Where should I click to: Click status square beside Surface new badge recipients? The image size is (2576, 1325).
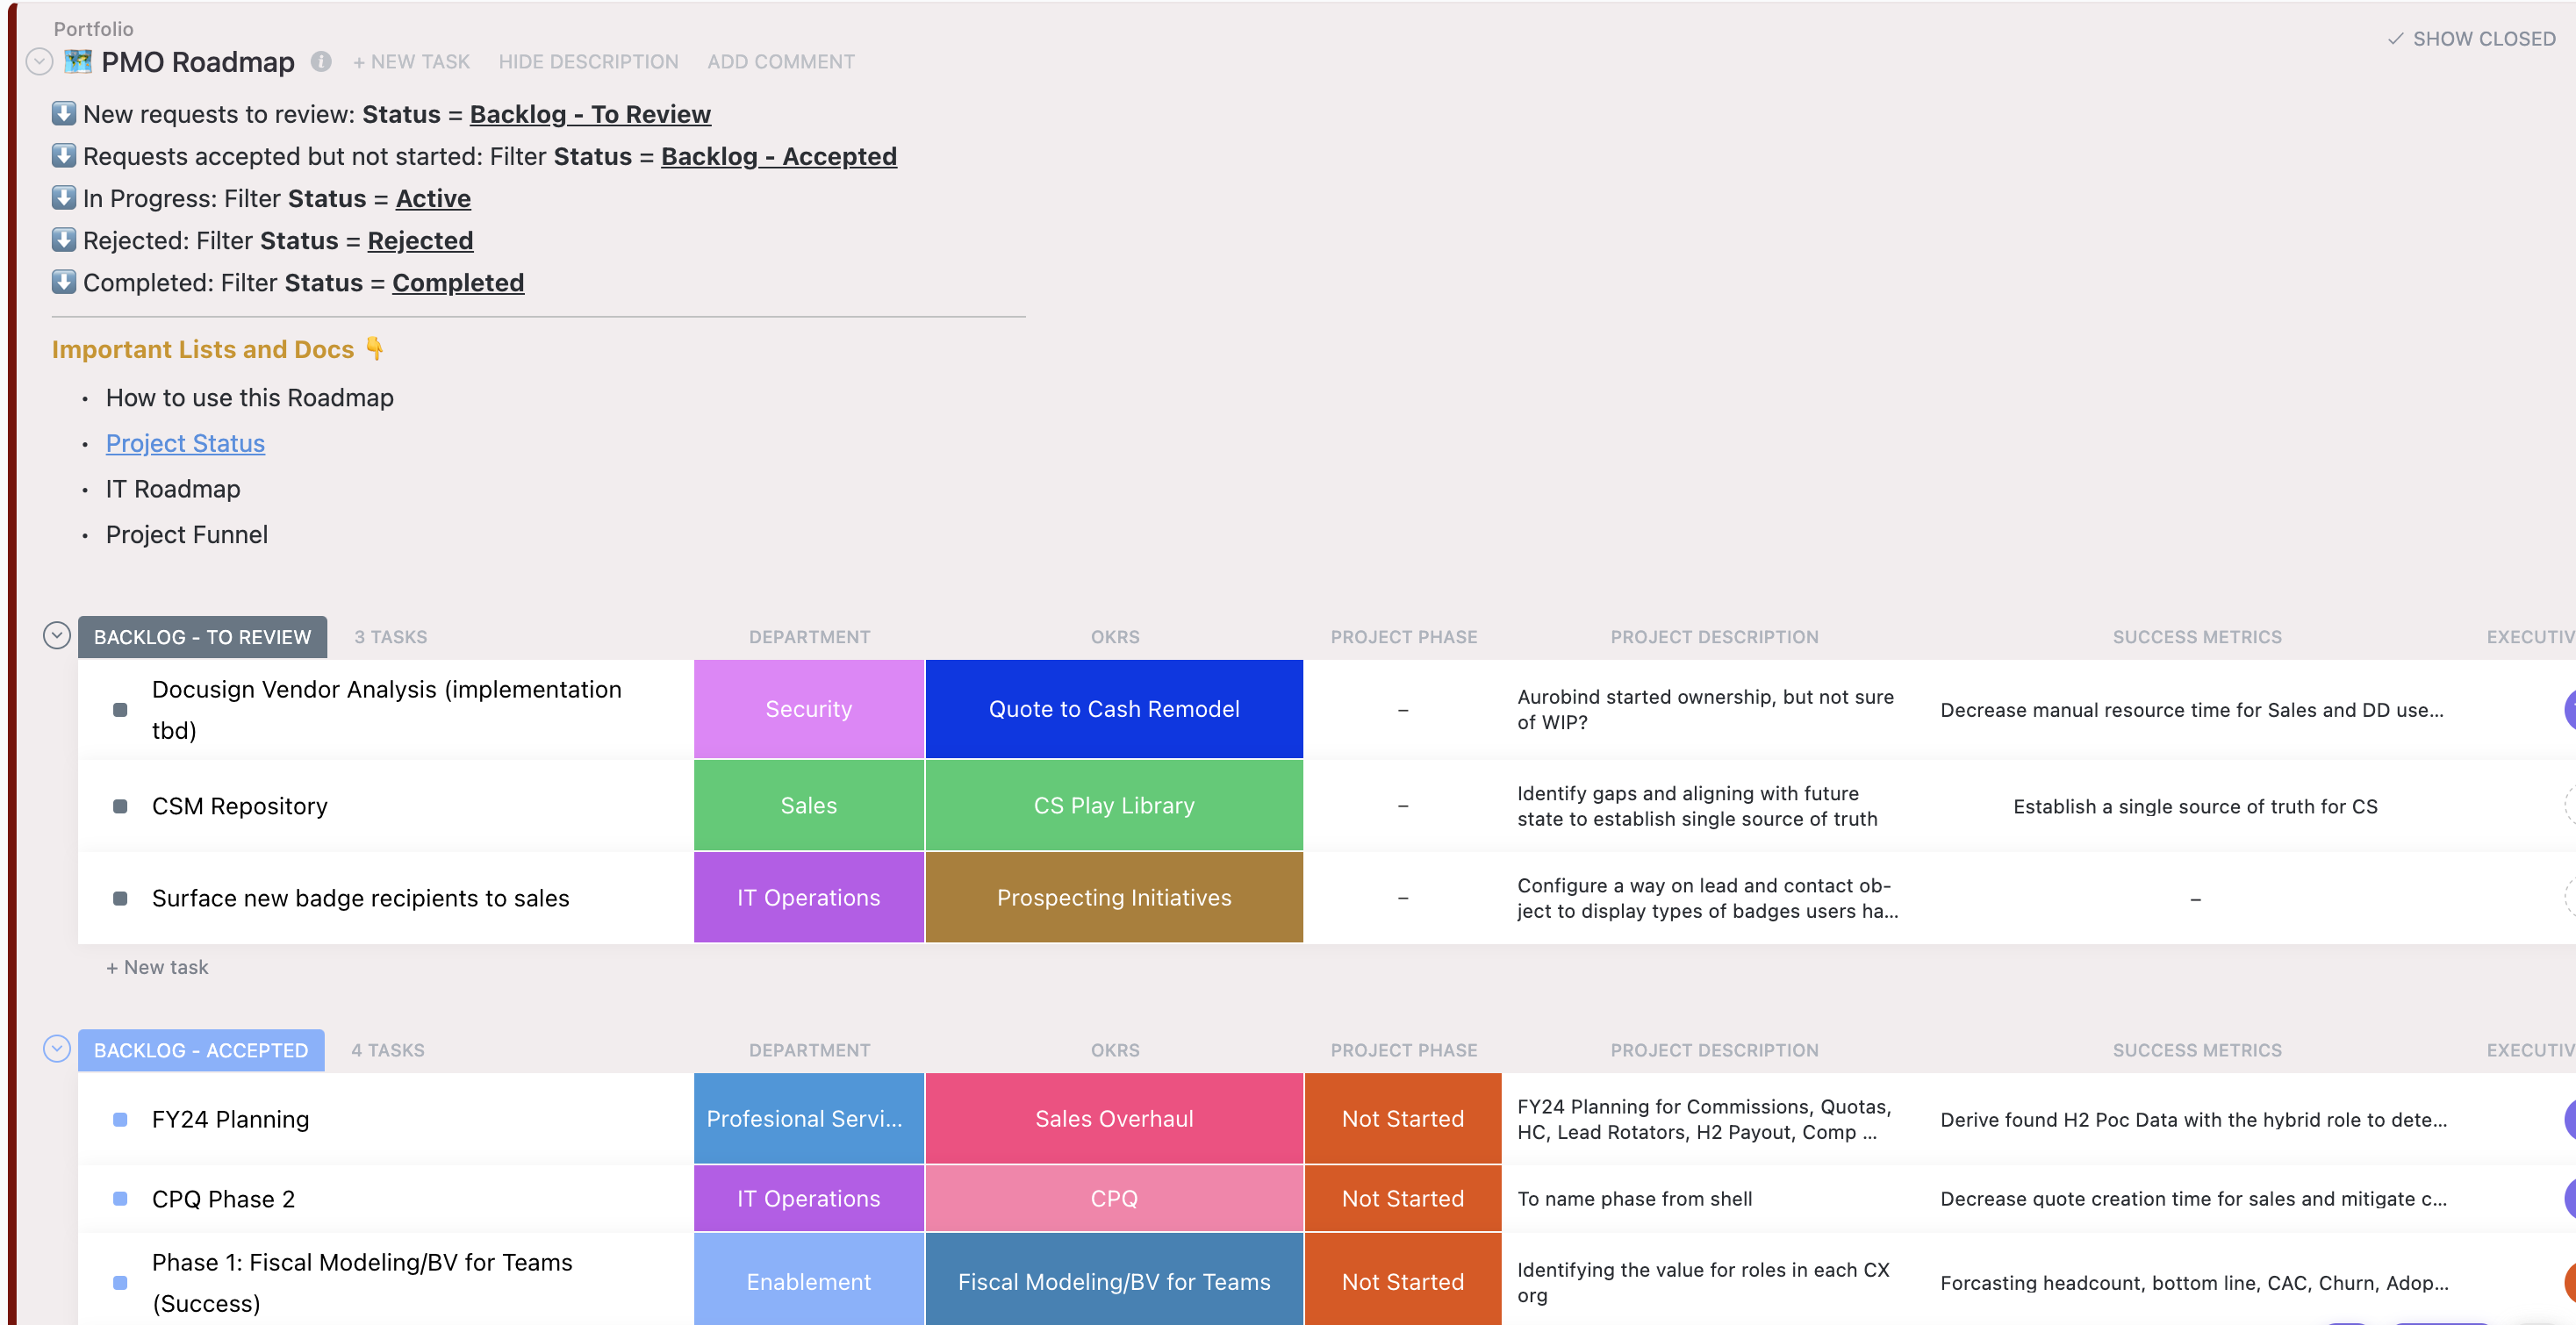[120, 898]
